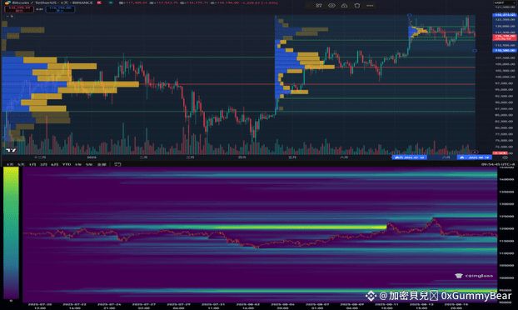Click the red sell price button
Screen dimensions: 518x310
(x=19, y=9)
